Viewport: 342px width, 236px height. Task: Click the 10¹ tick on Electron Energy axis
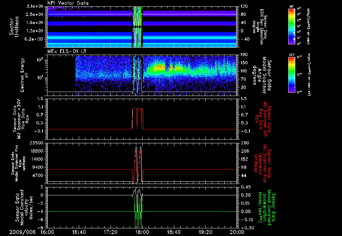(x=39, y=78)
